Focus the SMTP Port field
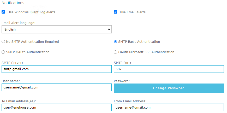The height and width of the screenshot is (113, 227). [169, 69]
